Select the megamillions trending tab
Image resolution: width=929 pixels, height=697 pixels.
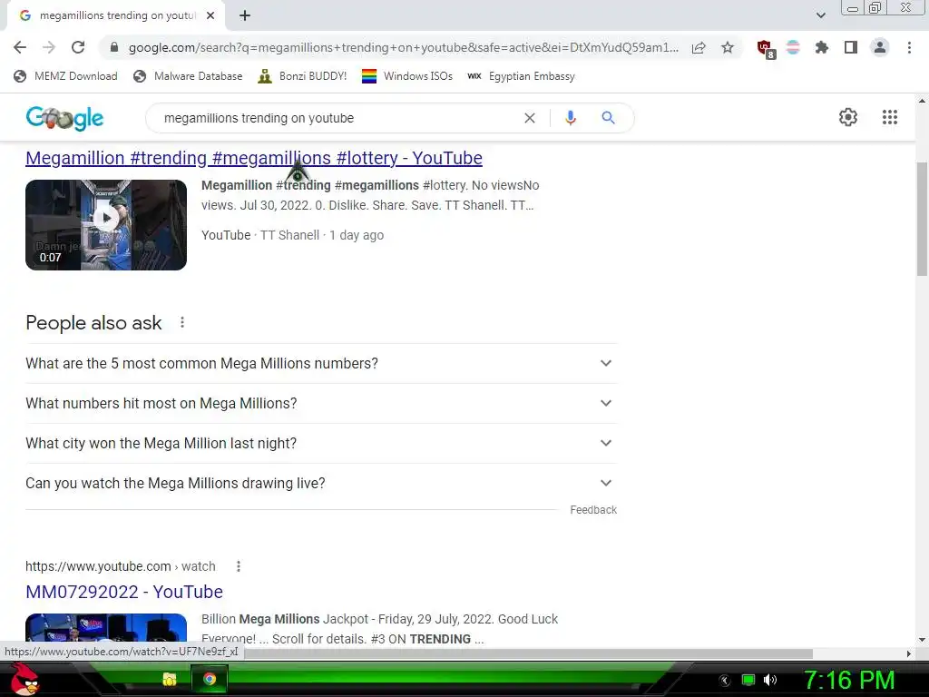click(116, 15)
